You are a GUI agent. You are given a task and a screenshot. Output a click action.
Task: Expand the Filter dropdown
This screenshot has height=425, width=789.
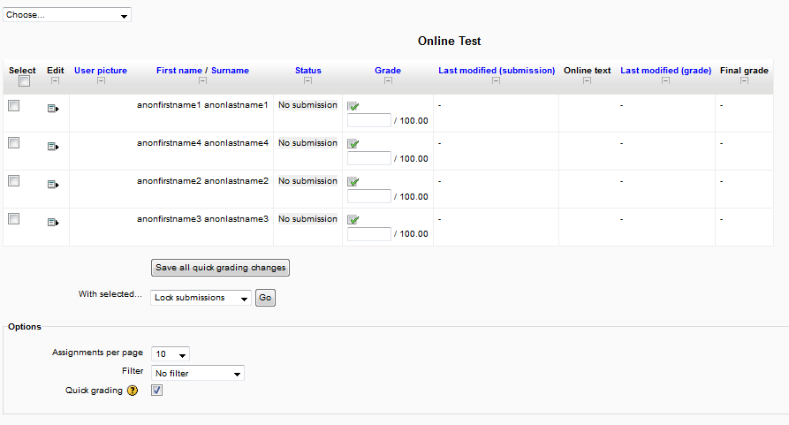[x=198, y=373]
